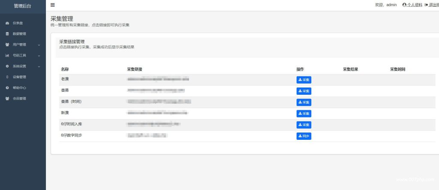
Task: Select the 6仔时间入库 name cell
Action: 72,124
